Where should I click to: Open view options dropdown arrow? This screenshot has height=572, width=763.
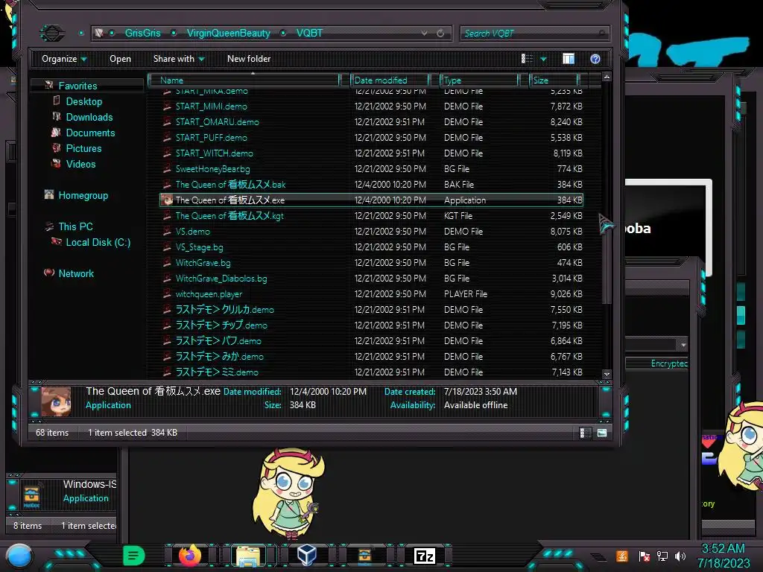[x=543, y=59]
